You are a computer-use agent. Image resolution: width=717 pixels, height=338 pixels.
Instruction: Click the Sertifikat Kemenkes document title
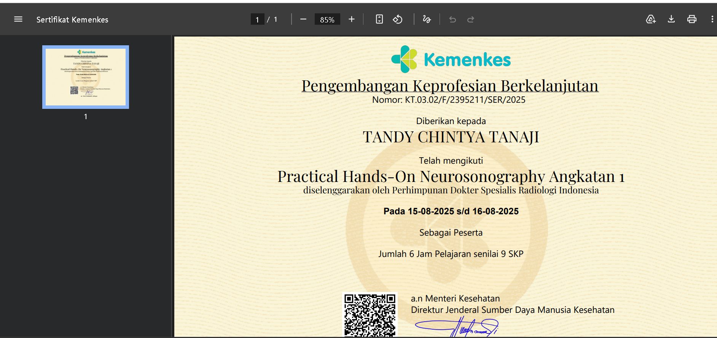point(72,20)
